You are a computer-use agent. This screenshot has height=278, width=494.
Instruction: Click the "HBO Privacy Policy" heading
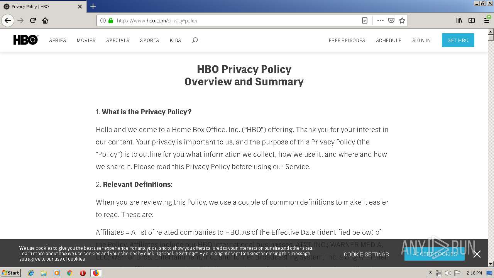[x=244, y=69]
